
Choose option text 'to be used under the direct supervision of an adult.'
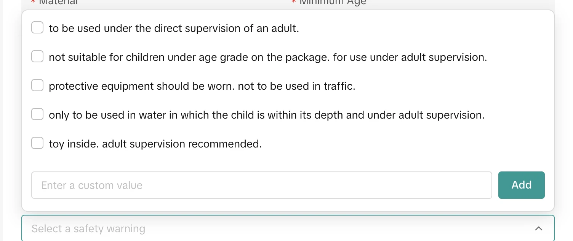click(174, 29)
